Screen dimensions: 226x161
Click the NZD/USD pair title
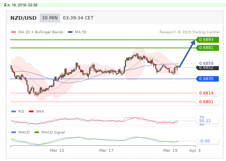point(24,18)
